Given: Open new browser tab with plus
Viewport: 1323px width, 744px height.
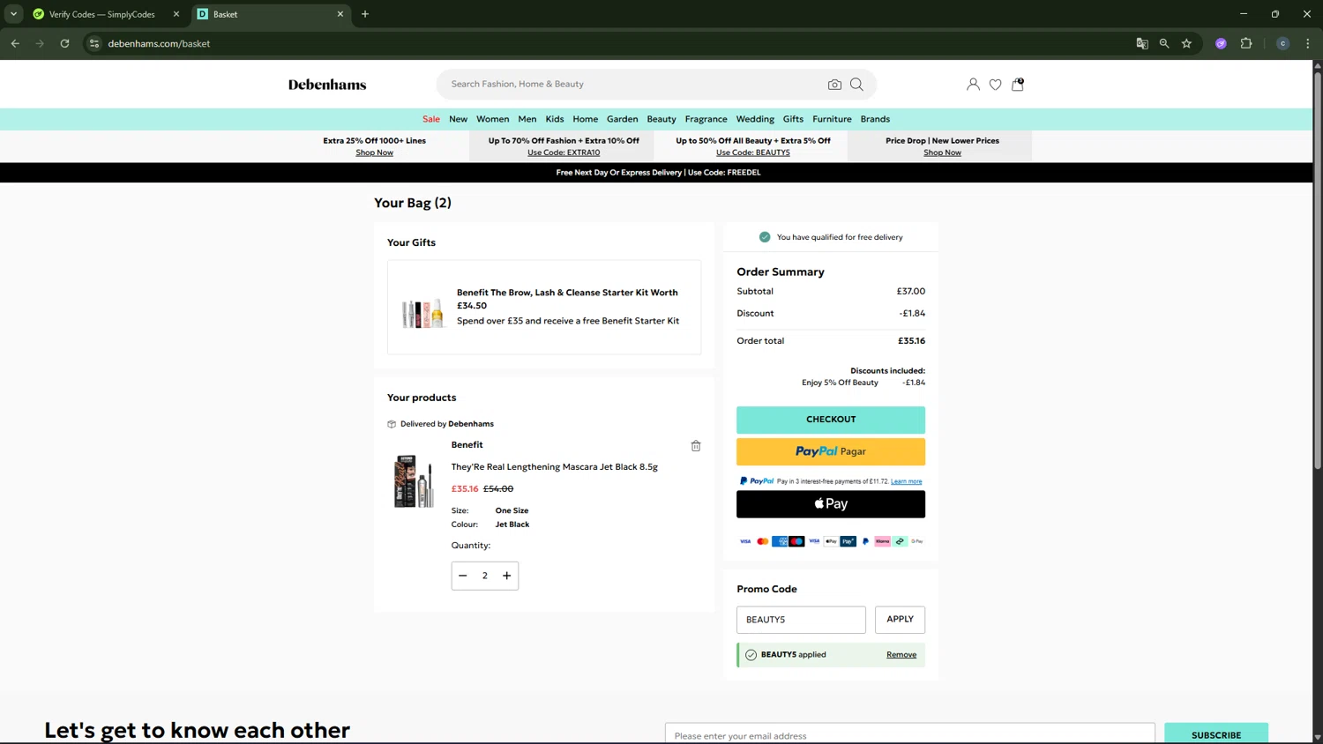Looking at the screenshot, I should point(365,14).
